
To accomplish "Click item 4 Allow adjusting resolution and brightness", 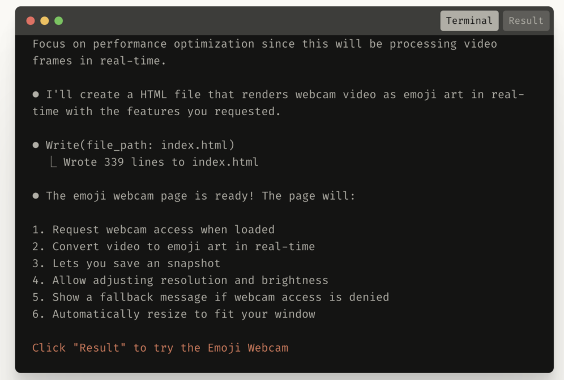I will (x=180, y=280).
